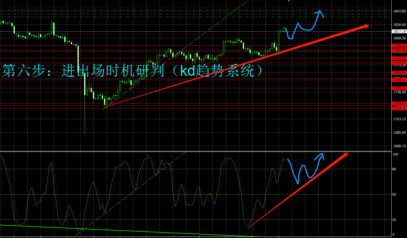Screen dimensions: 407x238
Task: Click the 1668.15 price axis label
Action: [400, 146]
